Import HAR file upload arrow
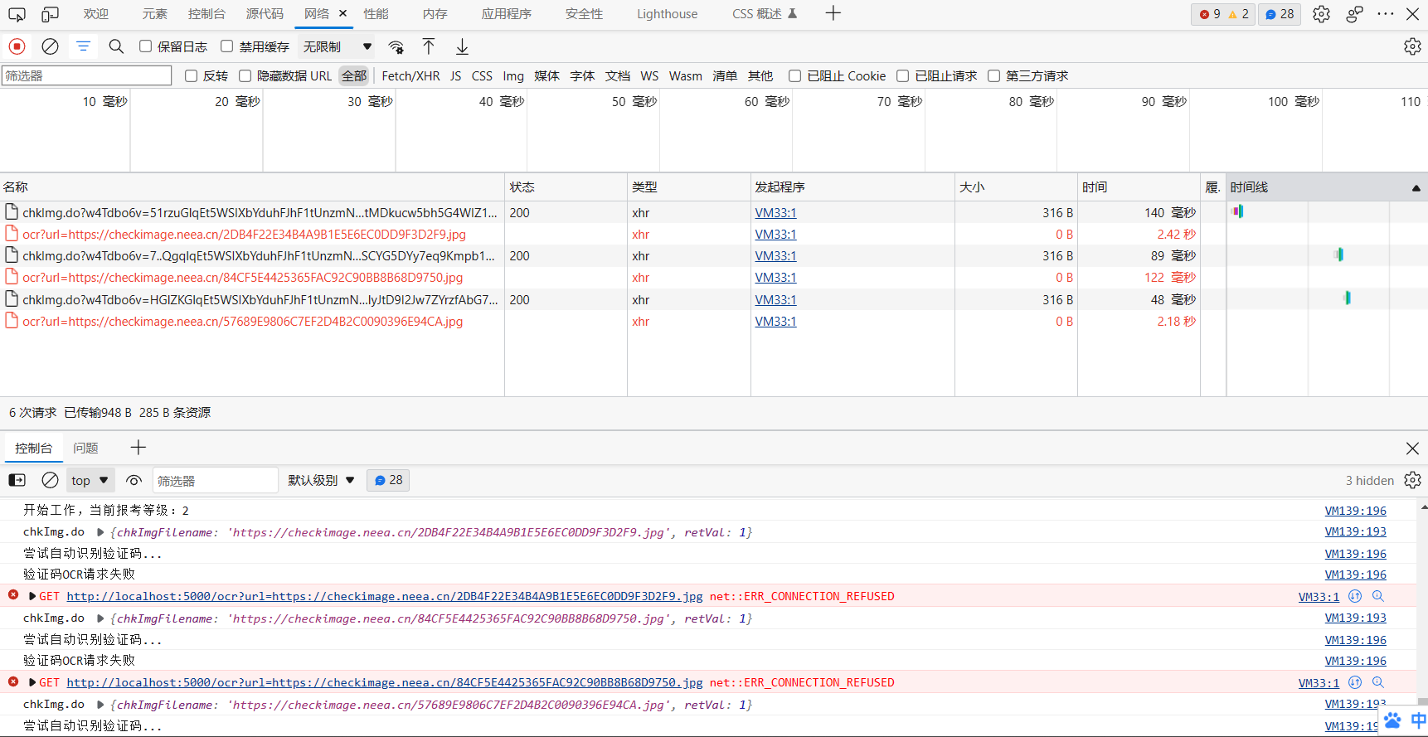The height and width of the screenshot is (737, 1428). [428, 46]
